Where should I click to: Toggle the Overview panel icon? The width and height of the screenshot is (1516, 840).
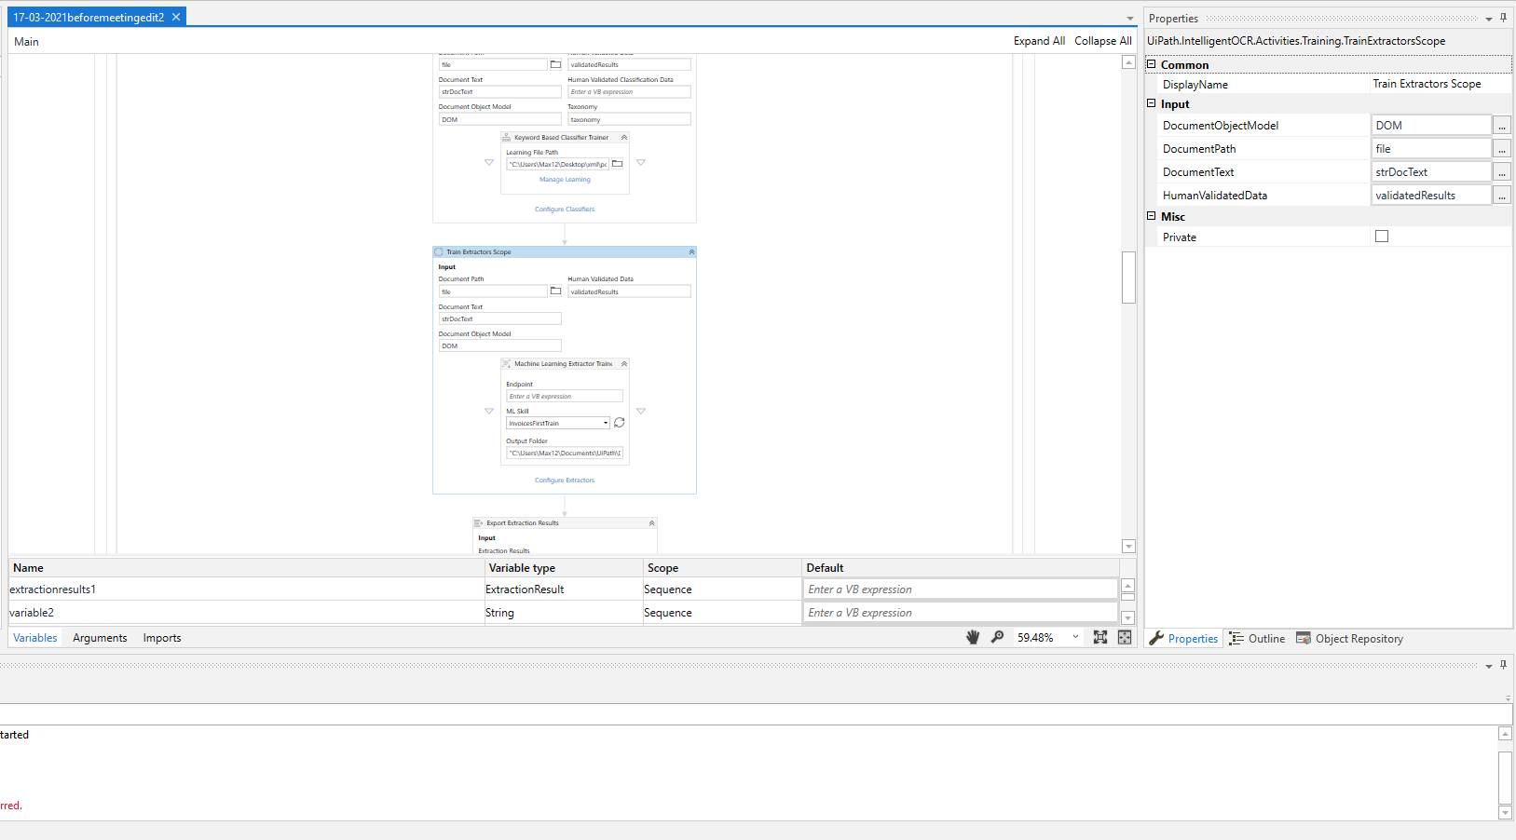[x=1125, y=637]
